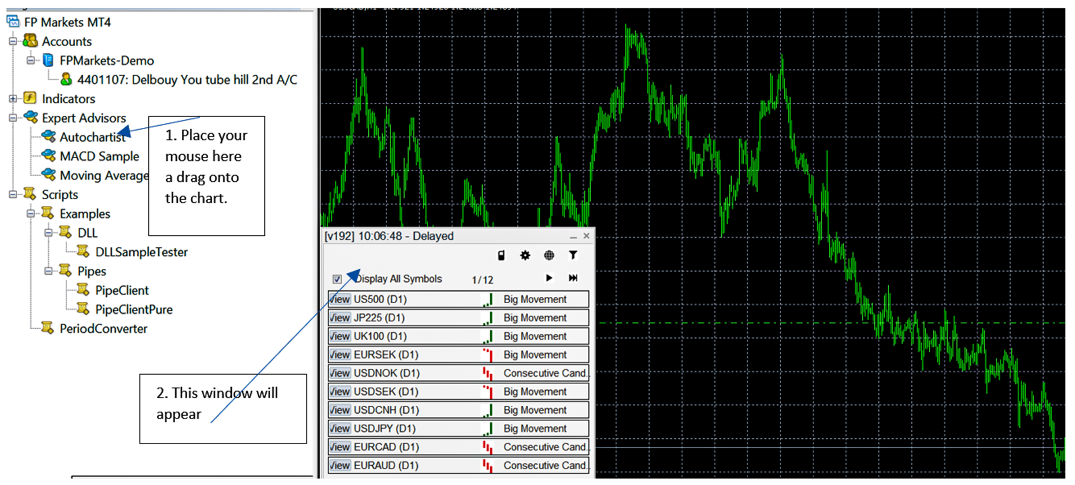
Task: Select account 4401107 Delbouy entry
Action: coord(187,80)
